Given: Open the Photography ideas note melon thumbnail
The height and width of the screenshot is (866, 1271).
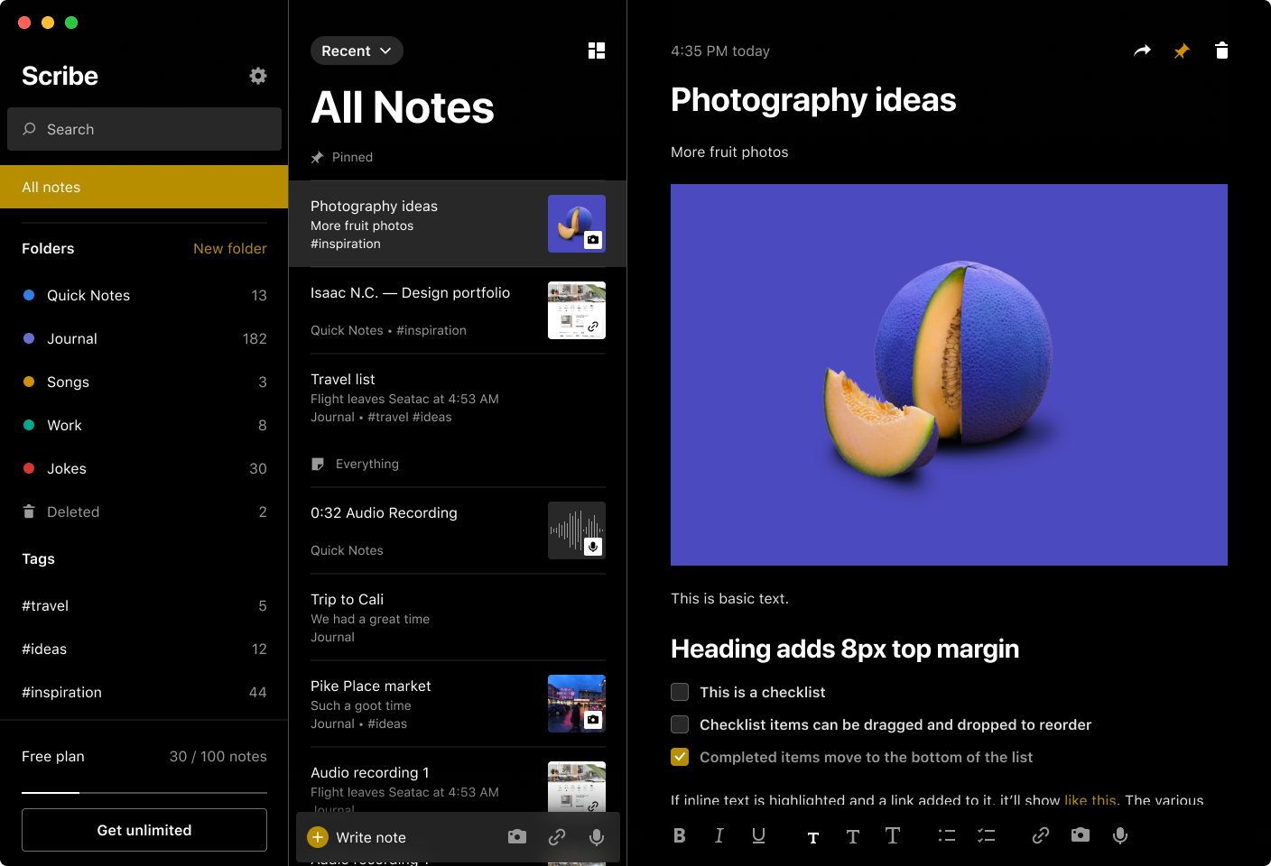Looking at the screenshot, I should tap(577, 224).
